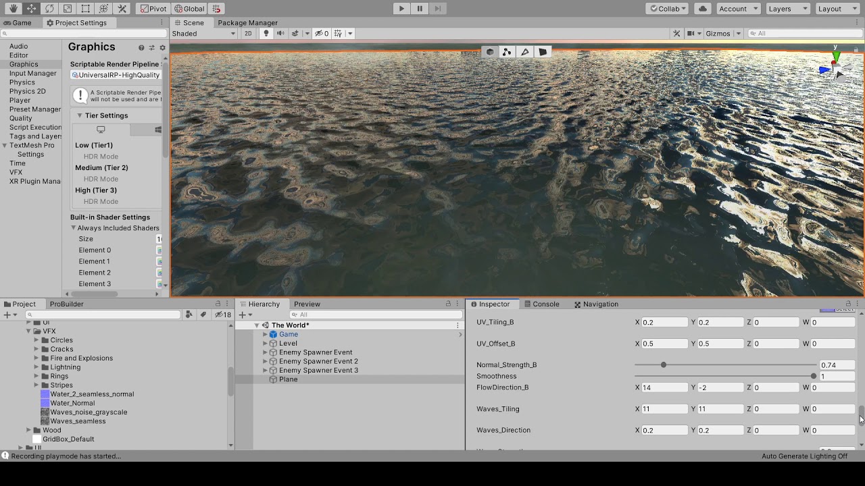This screenshot has height=486, width=865.
Task: Open the Console tab
Action: point(542,304)
